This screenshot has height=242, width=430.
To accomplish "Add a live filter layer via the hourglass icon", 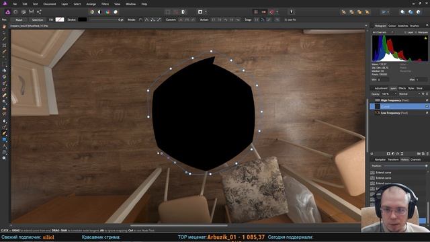I will [402, 154].
